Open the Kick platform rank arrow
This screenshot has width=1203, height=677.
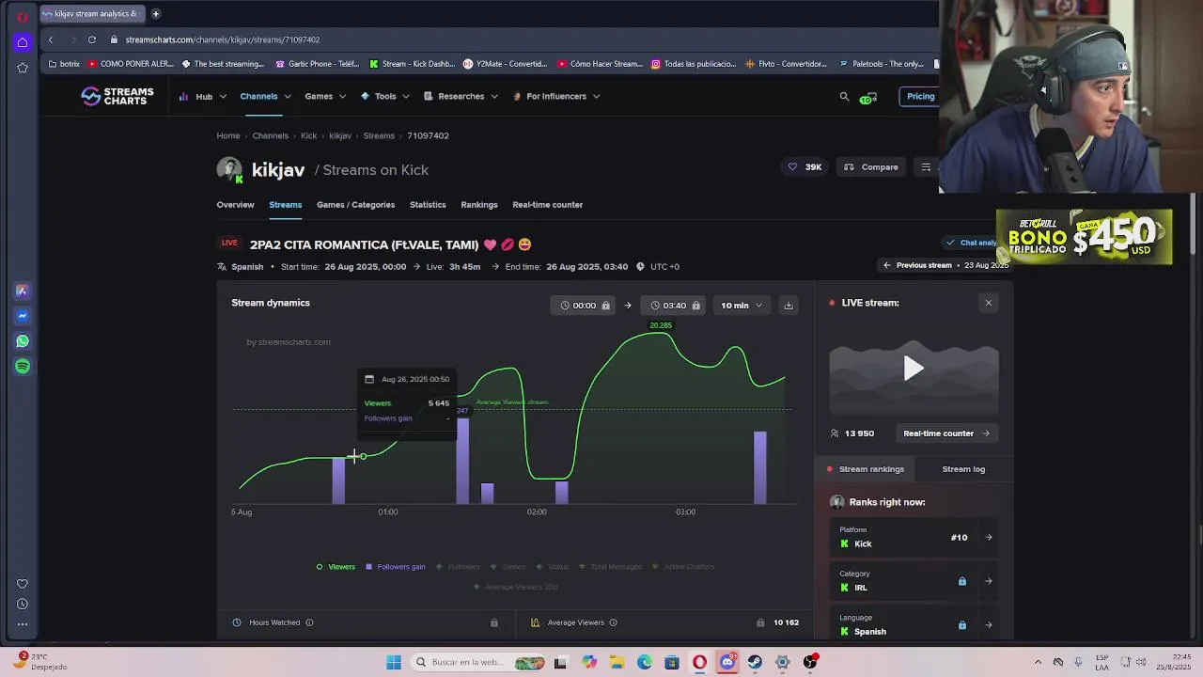(x=988, y=538)
